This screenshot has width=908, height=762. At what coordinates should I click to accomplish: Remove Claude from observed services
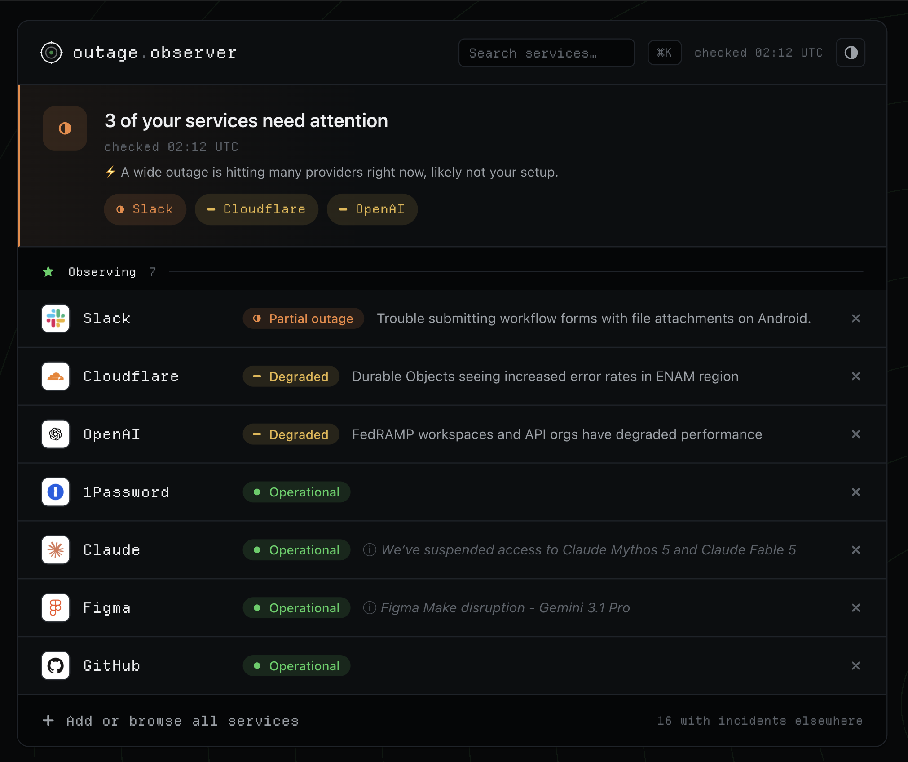[x=856, y=550]
